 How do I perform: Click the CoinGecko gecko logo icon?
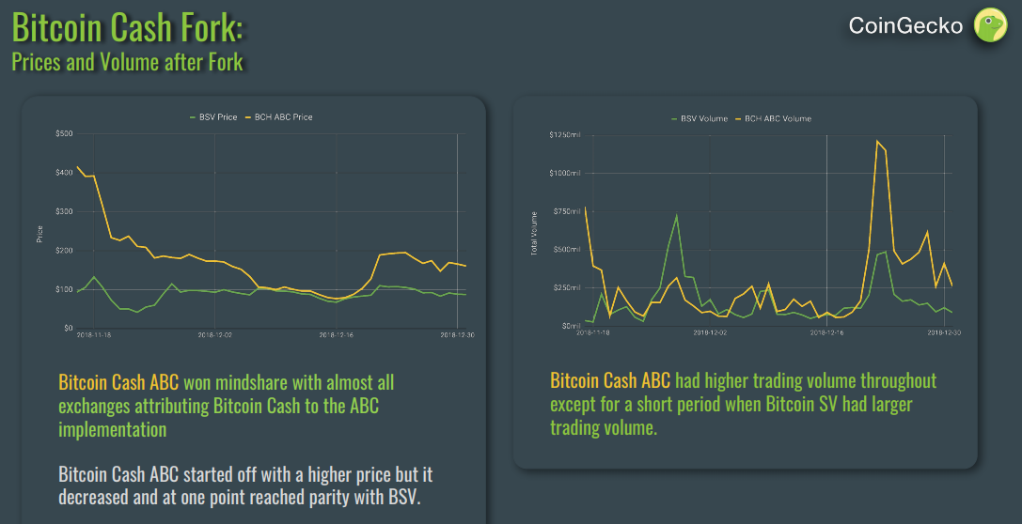pos(990,24)
